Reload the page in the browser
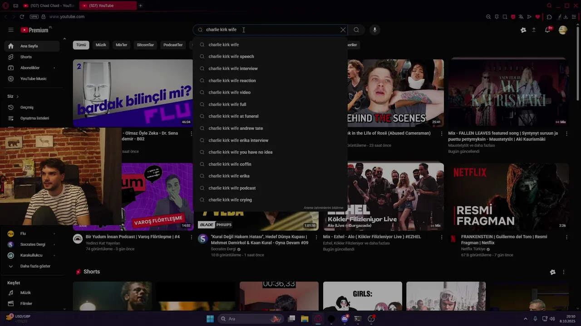 click(22, 17)
